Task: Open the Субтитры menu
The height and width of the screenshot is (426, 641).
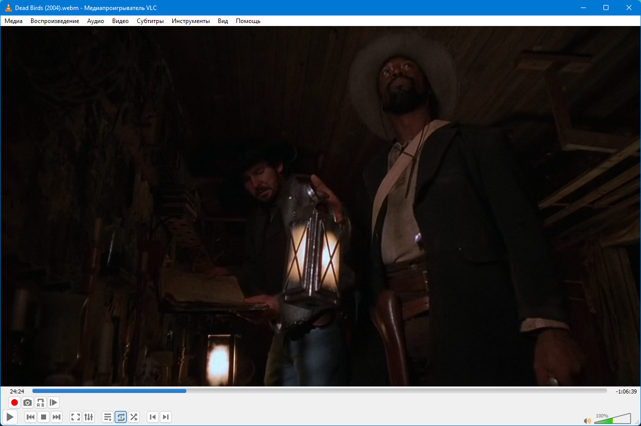Action: [x=150, y=21]
